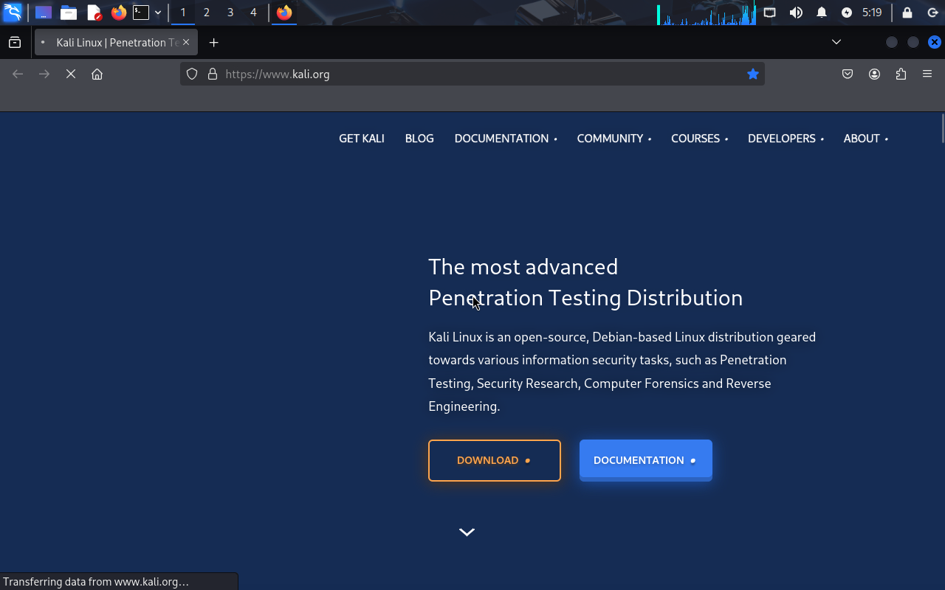Click the volume speaker tray icon
Screen dimensions: 945x590
(796, 13)
